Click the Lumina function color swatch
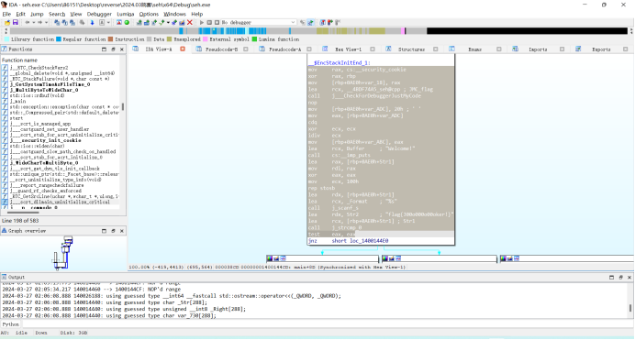Viewport: 635px width, 340px height. 254,39
